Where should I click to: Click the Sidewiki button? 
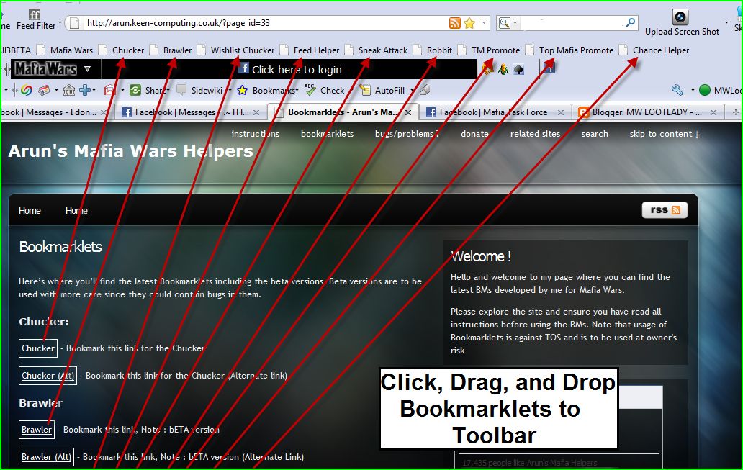[200, 90]
